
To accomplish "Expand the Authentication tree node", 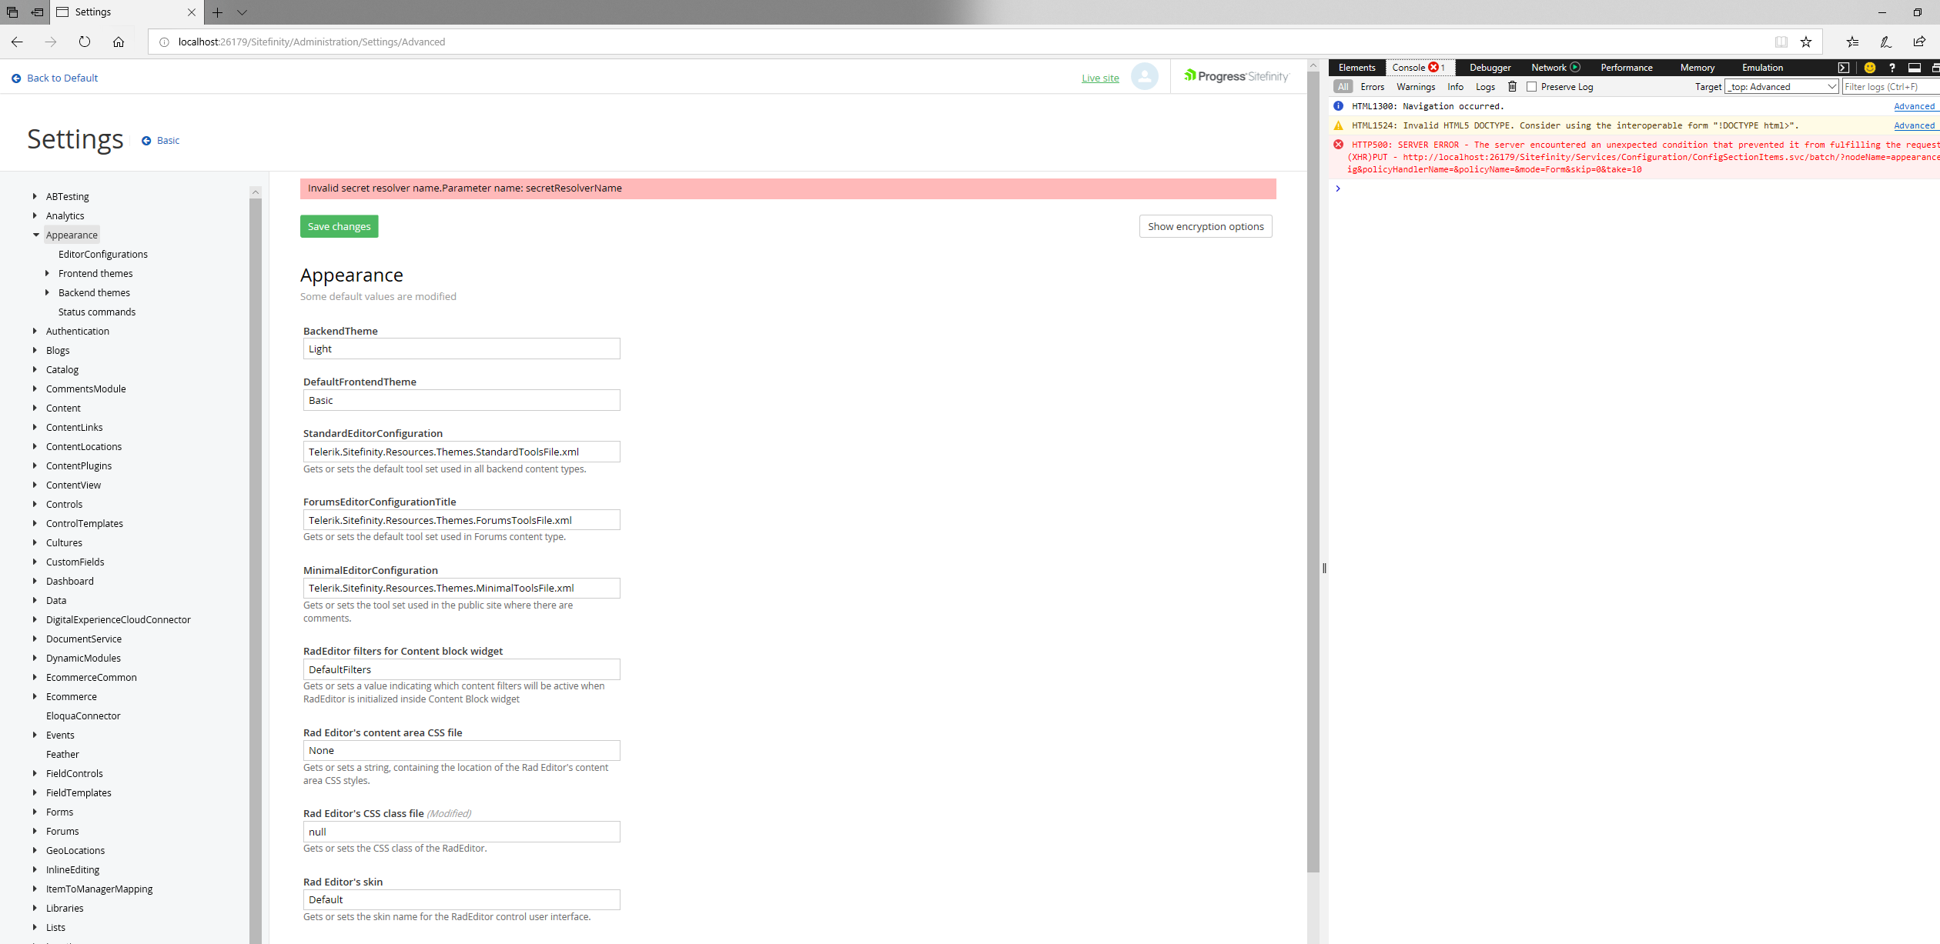I will (35, 331).
